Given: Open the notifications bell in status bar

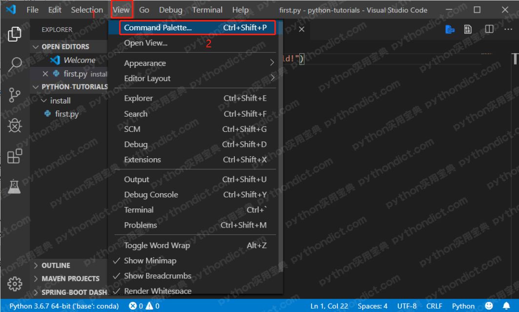Looking at the screenshot, I should (x=506, y=306).
